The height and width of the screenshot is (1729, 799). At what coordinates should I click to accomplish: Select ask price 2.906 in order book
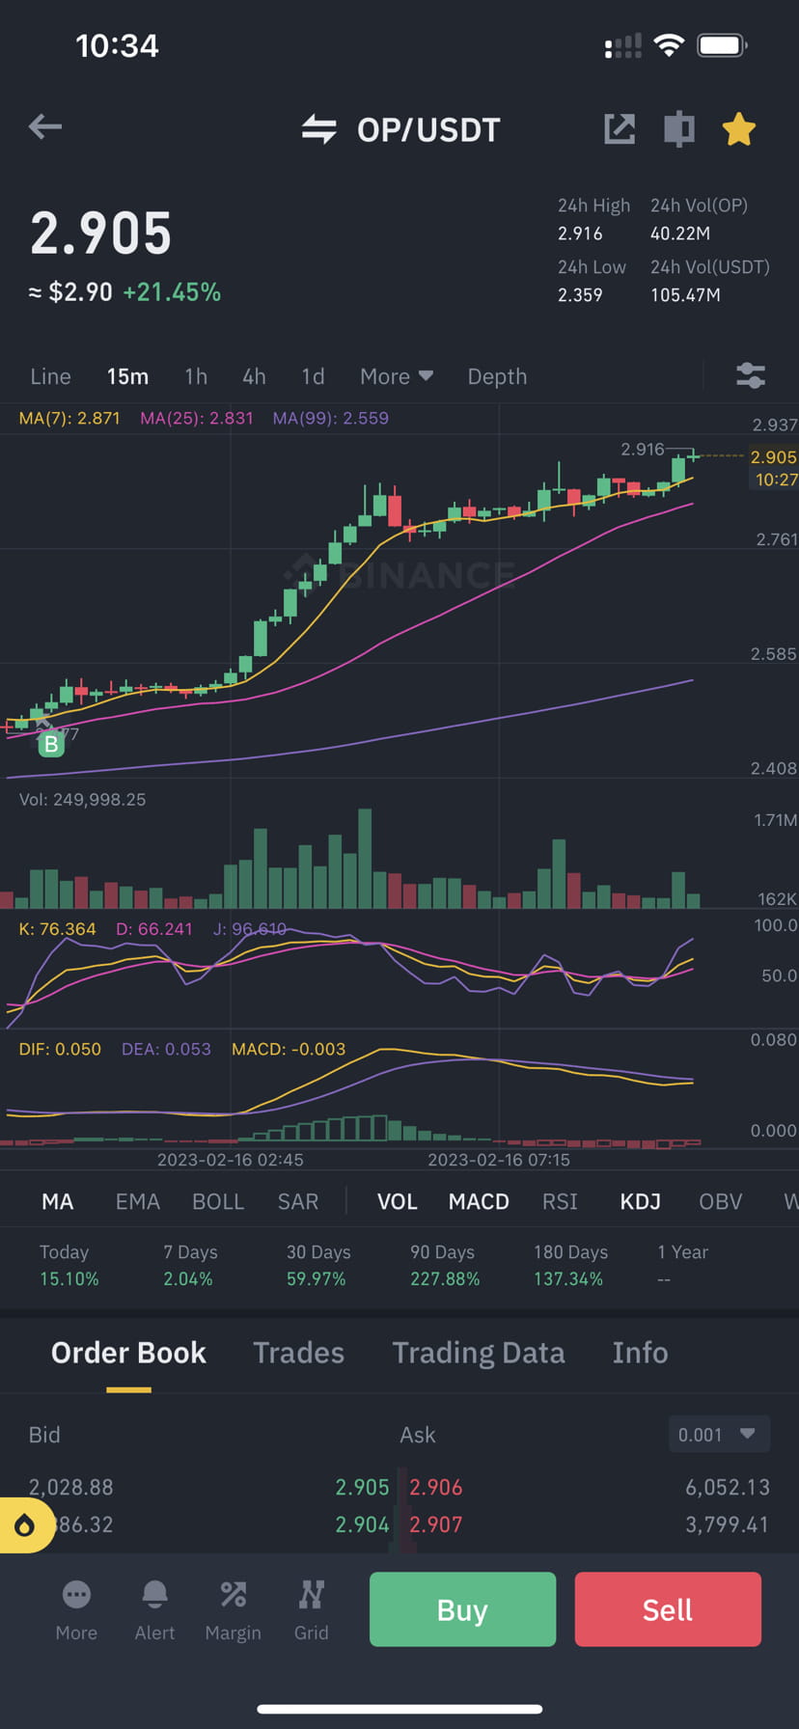point(436,1487)
